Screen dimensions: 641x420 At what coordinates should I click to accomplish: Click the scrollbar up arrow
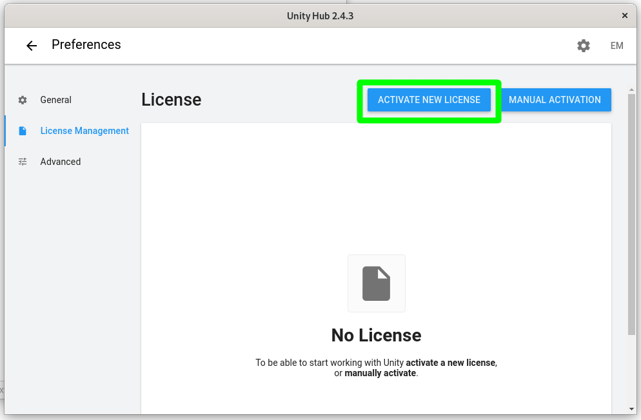tap(631, 90)
